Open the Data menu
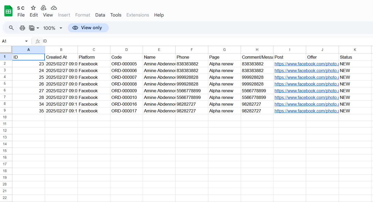The image size is (373, 202). pos(100,15)
